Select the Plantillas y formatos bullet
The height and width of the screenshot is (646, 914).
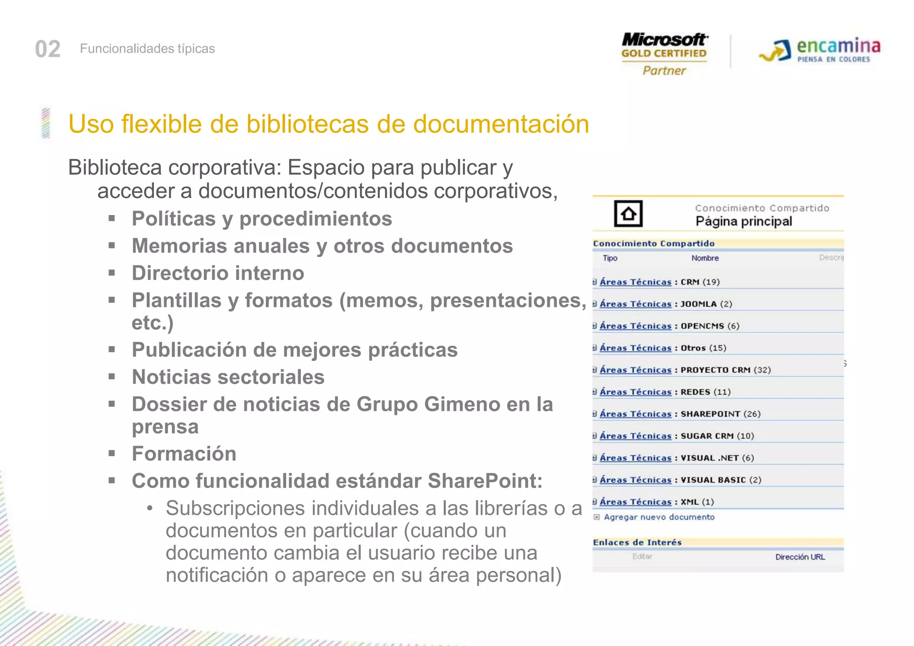[x=359, y=311]
